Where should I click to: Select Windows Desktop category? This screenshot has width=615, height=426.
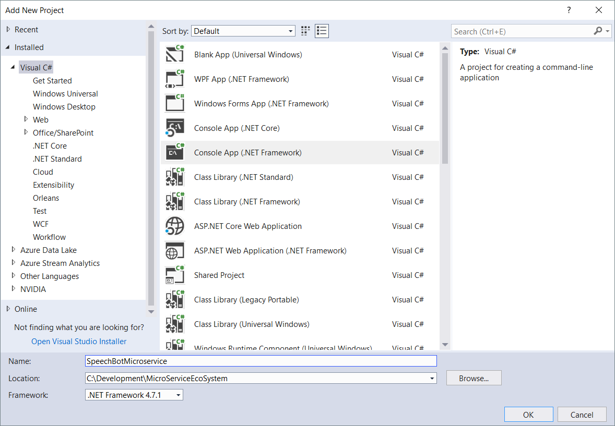tap(64, 106)
